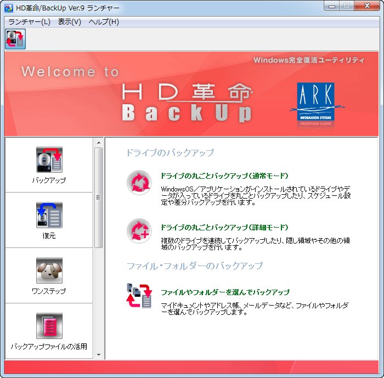This screenshot has width=384, height=378.
Task: Click the ワンステップ sidebar label
Action: 49,291
